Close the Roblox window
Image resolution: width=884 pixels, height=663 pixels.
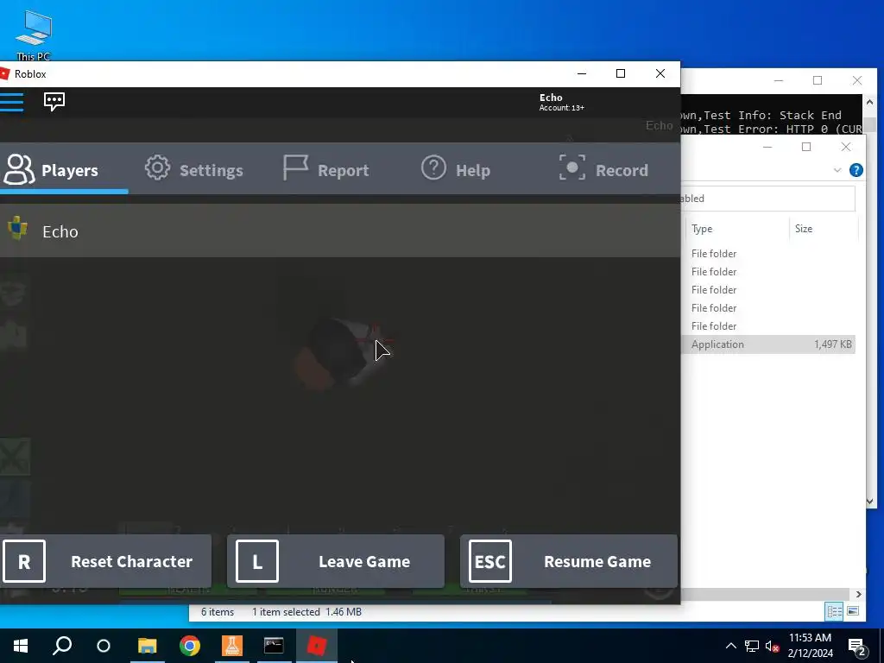[660, 74]
